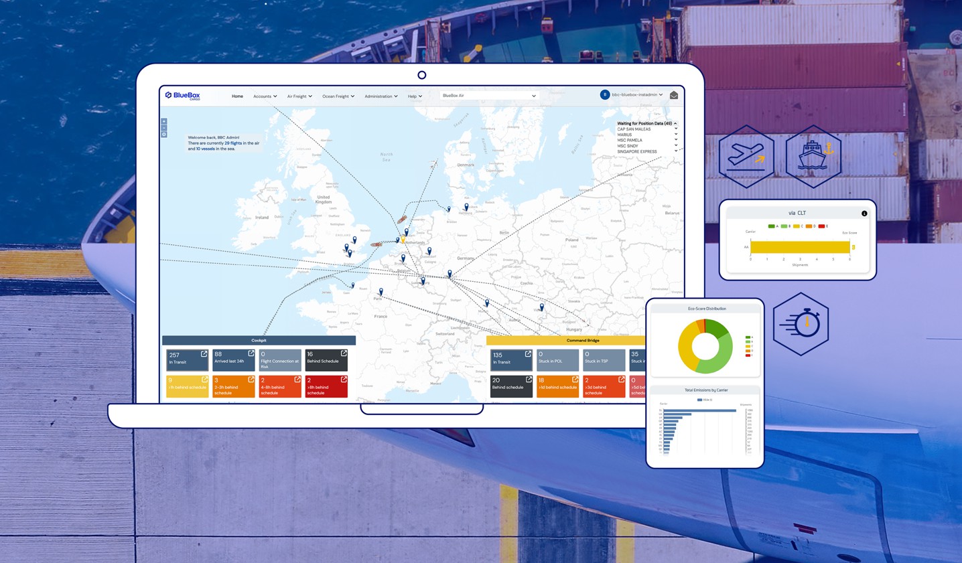Viewport: 962px width, 563px height.
Task: Open the bbc-bluebox-instadmin user dropdown
Action: [x=636, y=95]
